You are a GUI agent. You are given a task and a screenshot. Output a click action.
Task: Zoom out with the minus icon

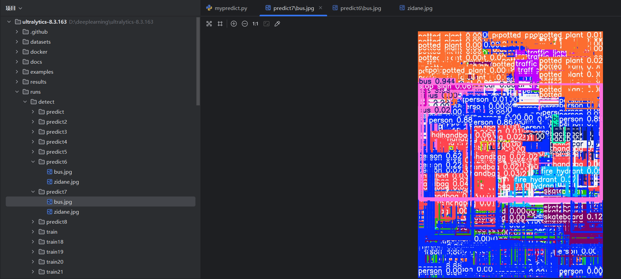245,24
